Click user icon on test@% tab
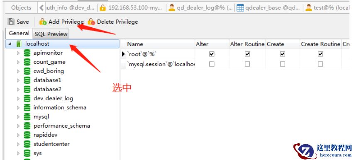The image size is (354, 160). coord(308,8)
